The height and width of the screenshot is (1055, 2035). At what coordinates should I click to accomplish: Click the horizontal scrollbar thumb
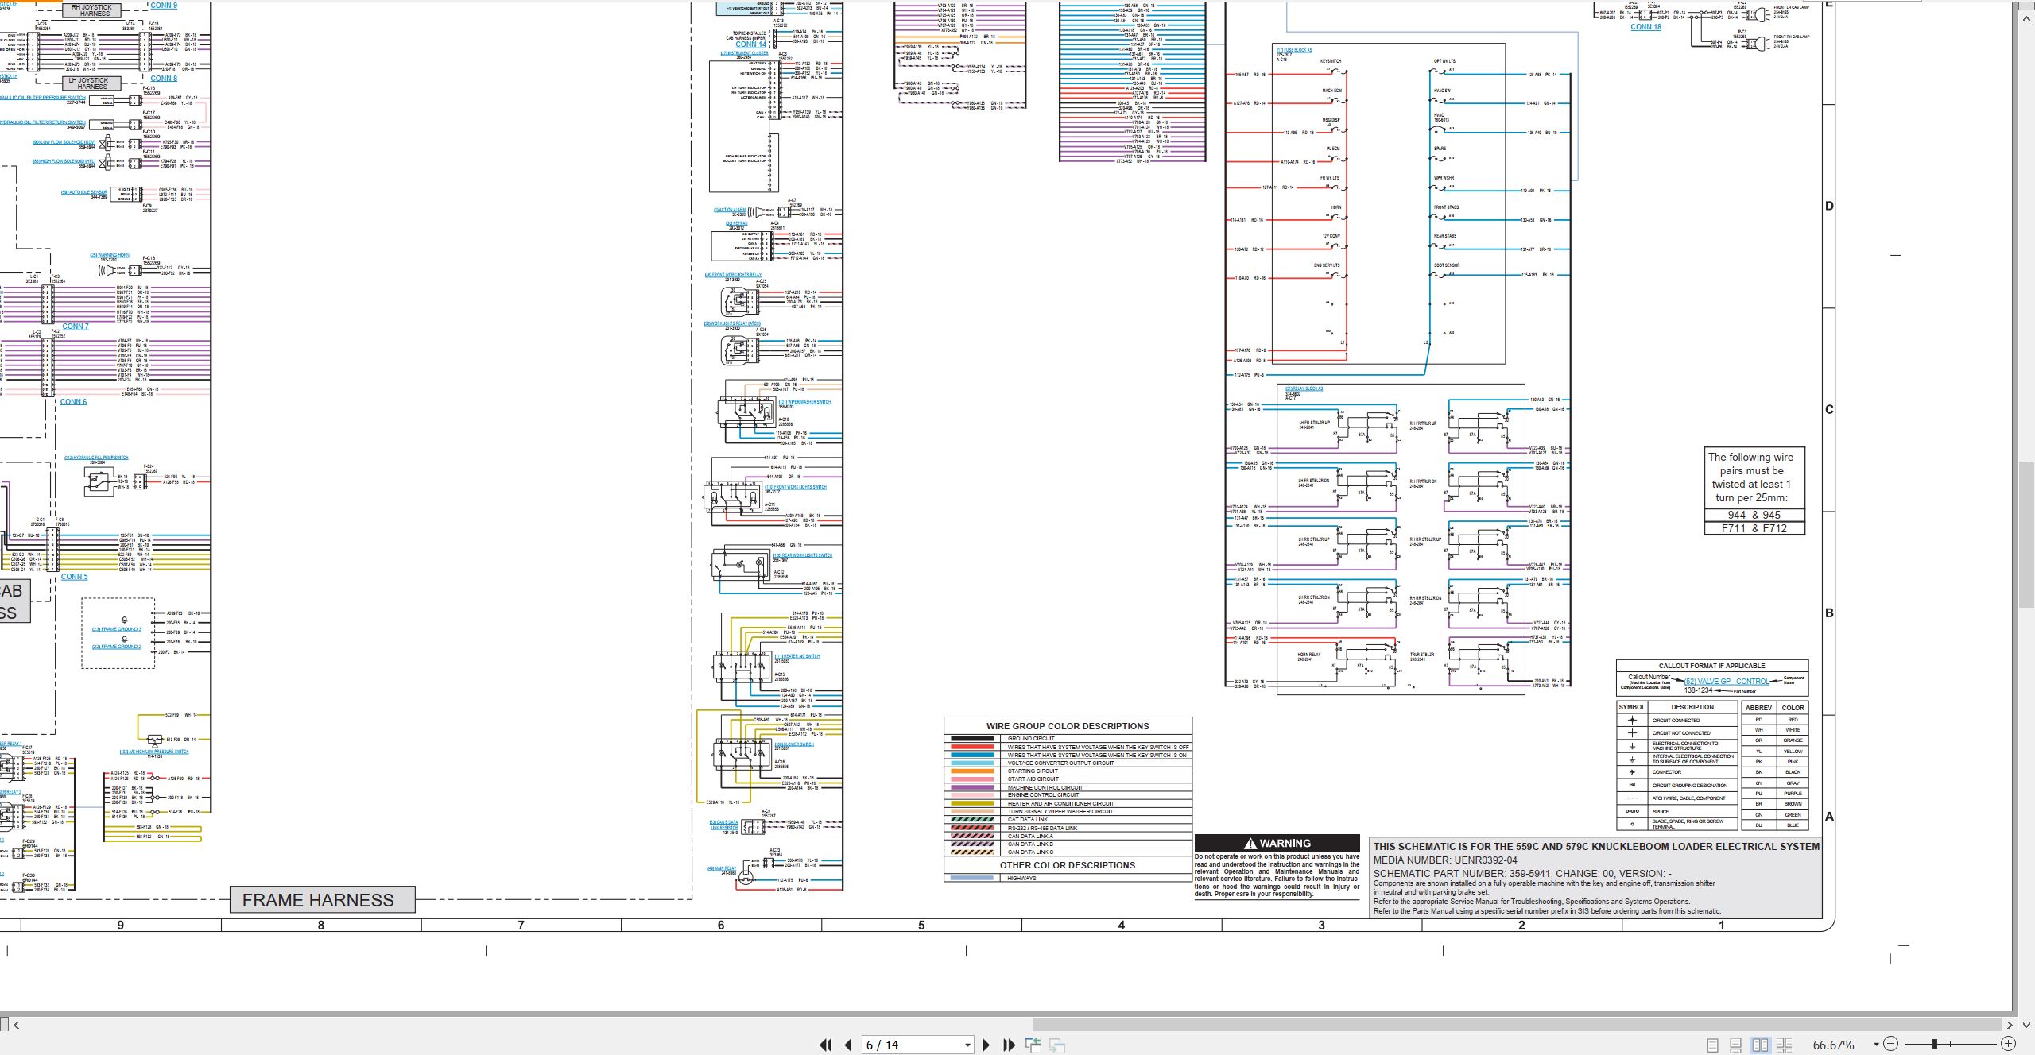pyautogui.click(x=1517, y=1025)
